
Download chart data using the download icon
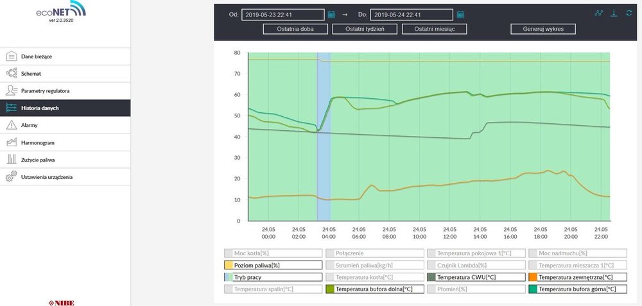tap(614, 13)
